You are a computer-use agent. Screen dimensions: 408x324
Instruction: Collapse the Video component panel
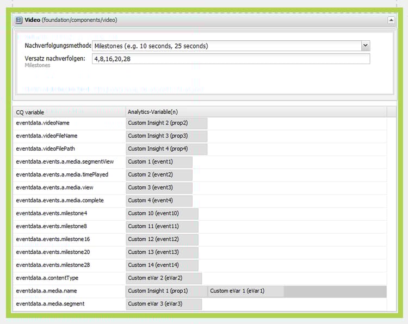tap(391, 20)
